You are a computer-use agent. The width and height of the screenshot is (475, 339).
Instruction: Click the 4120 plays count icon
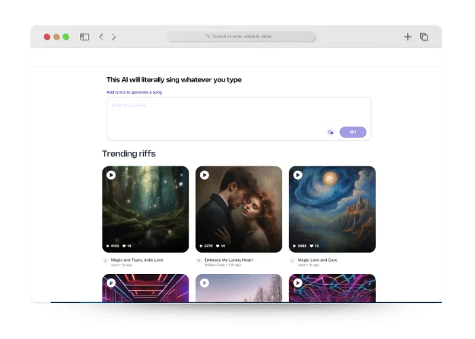tap(108, 245)
